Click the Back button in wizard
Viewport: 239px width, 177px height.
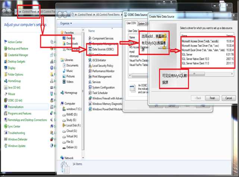pos(198,98)
